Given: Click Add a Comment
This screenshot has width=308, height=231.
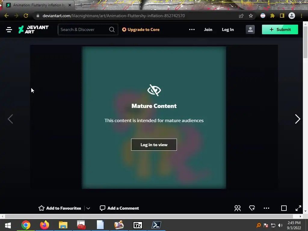Looking at the screenshot, I should [119, 208].
